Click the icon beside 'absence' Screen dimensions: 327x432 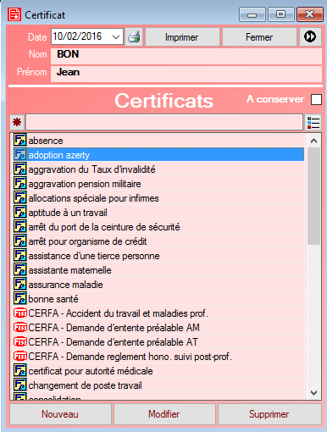click(19, 140)
